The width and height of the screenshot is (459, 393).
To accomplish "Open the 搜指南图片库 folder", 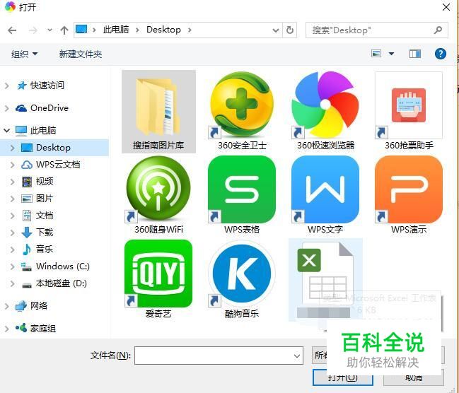I will (x=158, y=112).
